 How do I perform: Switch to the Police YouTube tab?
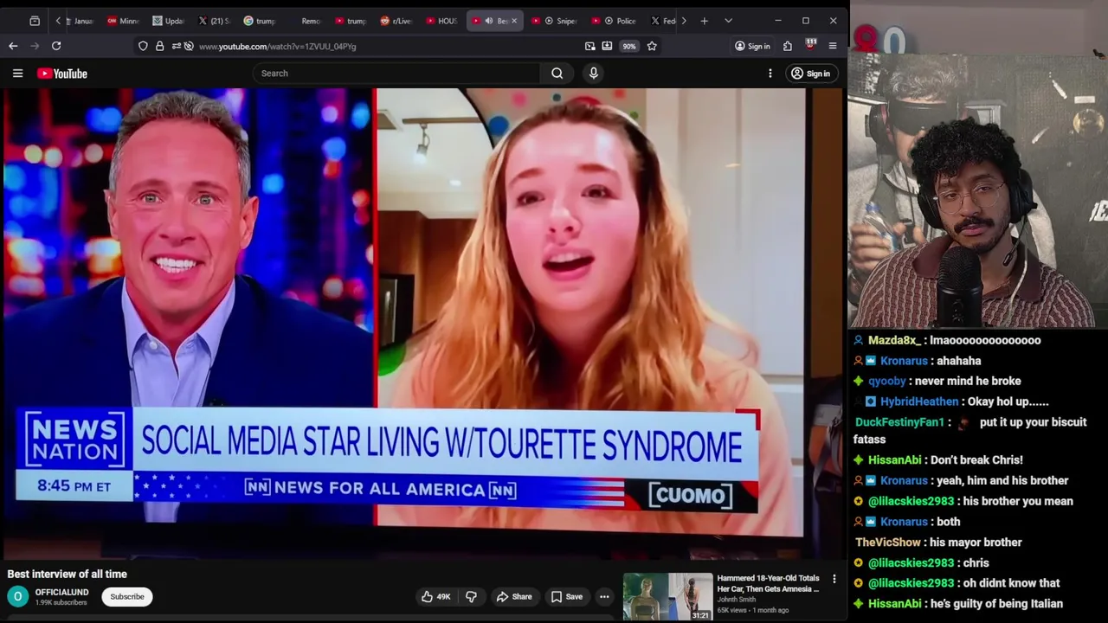pos(615,21)
